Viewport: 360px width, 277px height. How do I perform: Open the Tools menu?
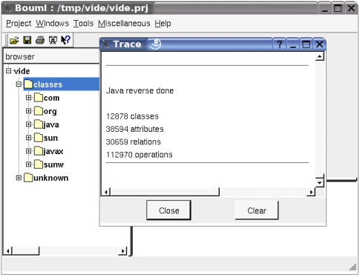point(83,24)
